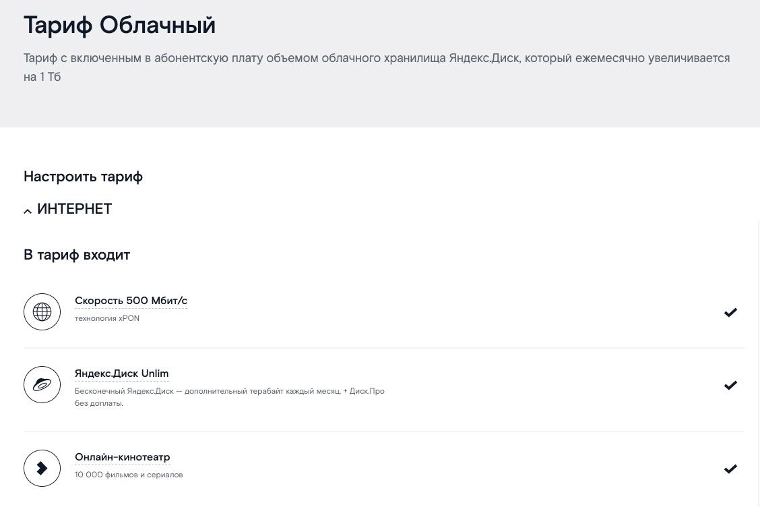Viewport: 760px width, 507px height.
Task: Click the Настроить тариф heading
Action: coord(84,177)
